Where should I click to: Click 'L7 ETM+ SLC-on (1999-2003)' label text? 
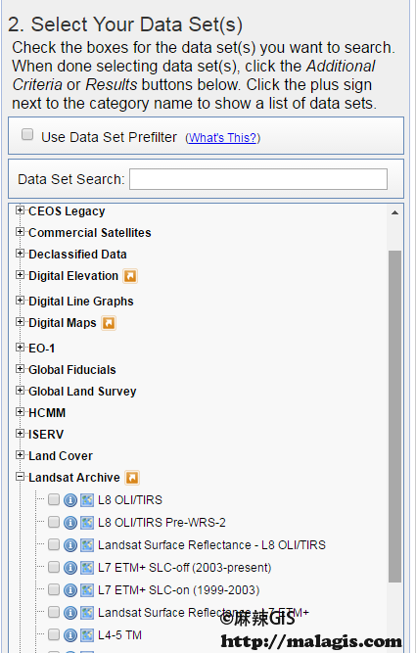[x=179, y=590]
